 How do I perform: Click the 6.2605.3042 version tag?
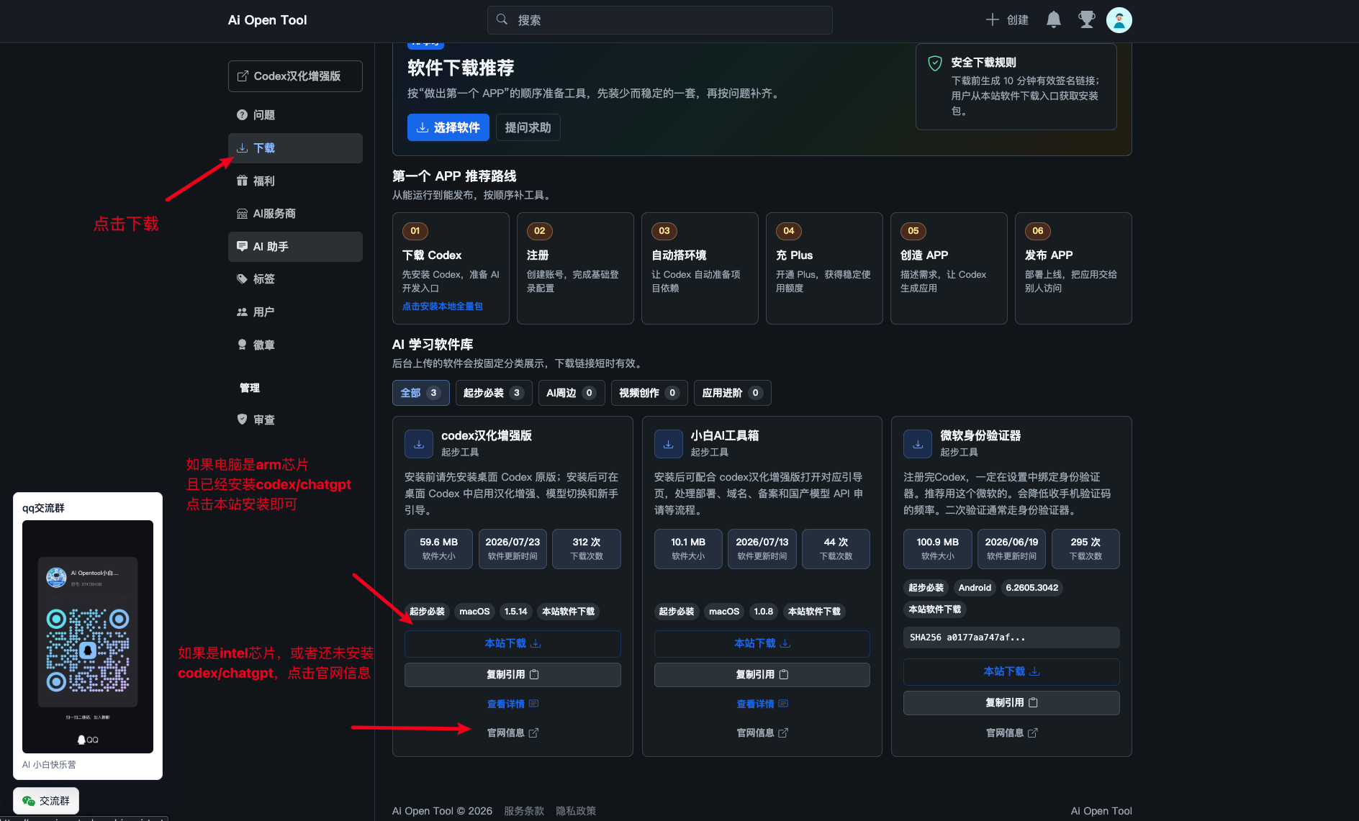[1031, 588]
